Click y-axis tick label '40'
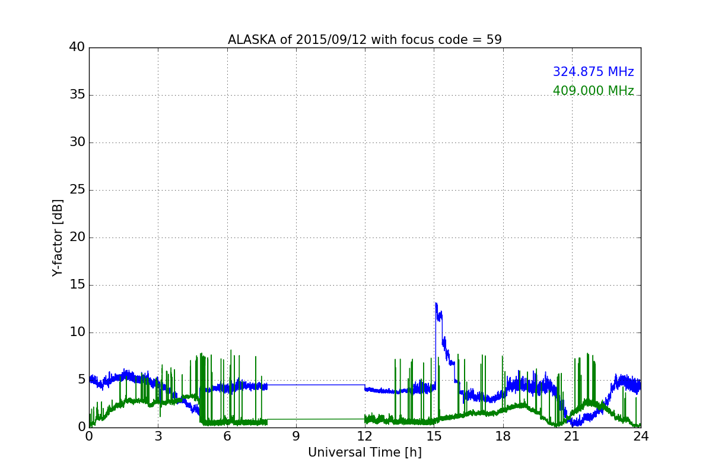Image resolution: width=712 pixels, height=475 pixels. [x=77, y=47]
